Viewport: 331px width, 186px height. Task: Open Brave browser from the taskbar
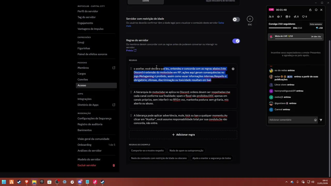[x=27, y=182]
